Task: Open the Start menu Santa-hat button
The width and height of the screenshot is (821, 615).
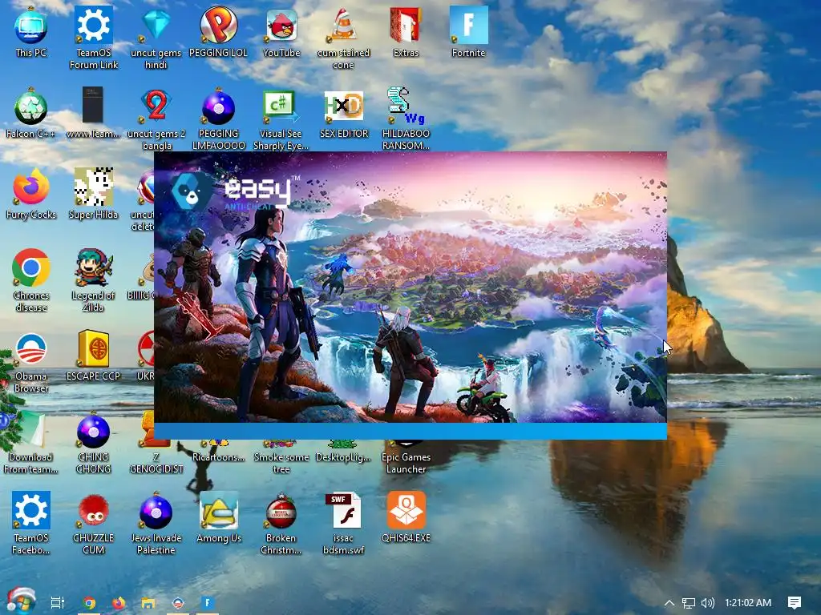Action: 21,601
